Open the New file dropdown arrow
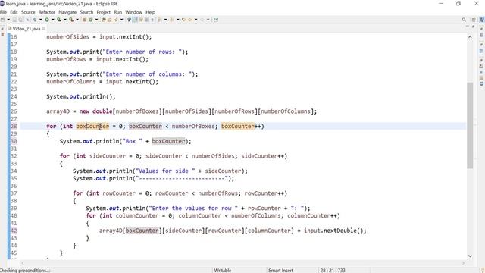 (x=8, y=20)
